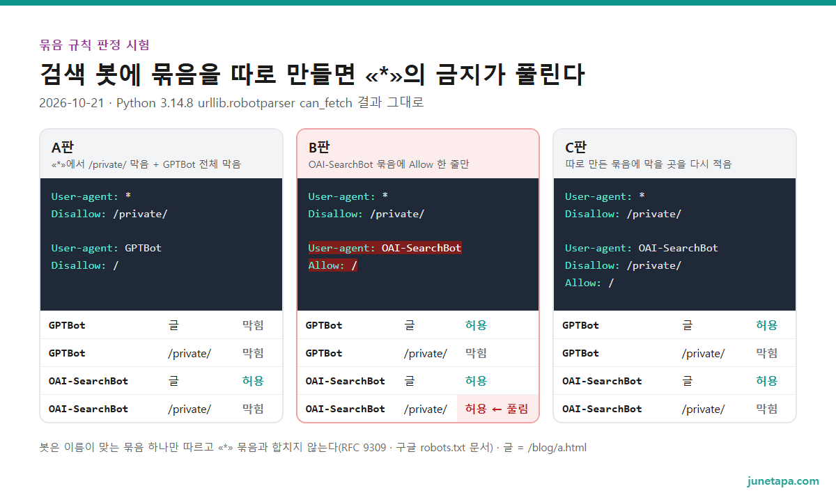The height and width of the screenshot is (500, 836).
Task: Select the label '묶음 규칙 판정 시험'
Action: tap(95, 45)
